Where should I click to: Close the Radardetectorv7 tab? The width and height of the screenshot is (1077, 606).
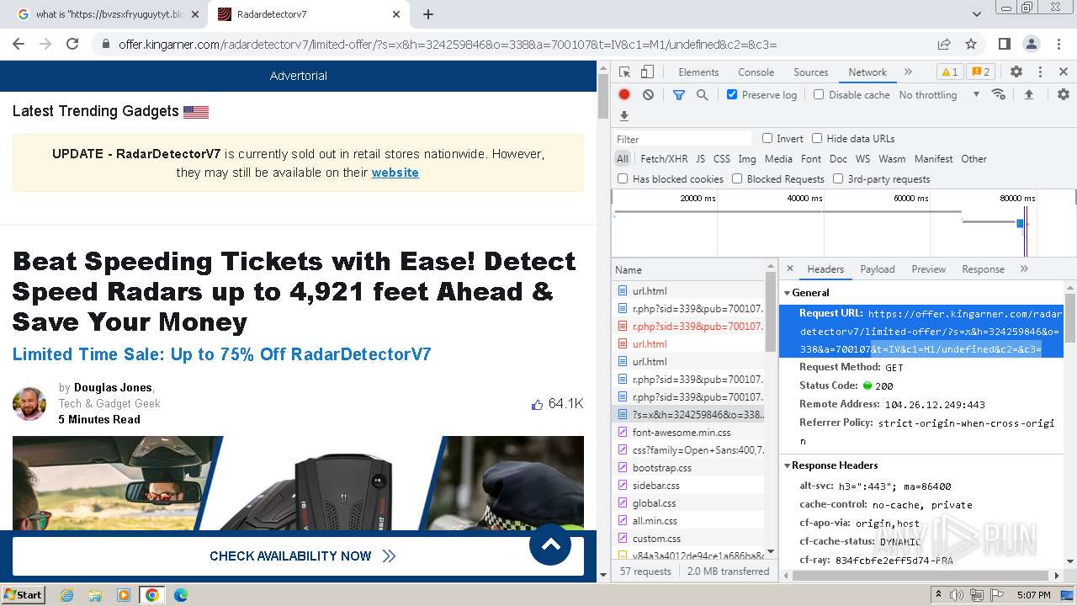[x=397, y=14]
